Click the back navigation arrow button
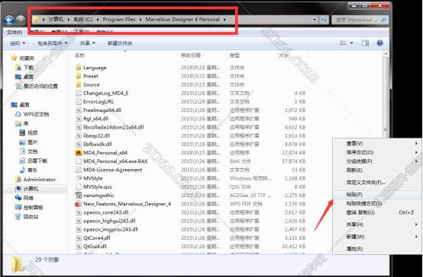The image size is (423, 277). 10,20
